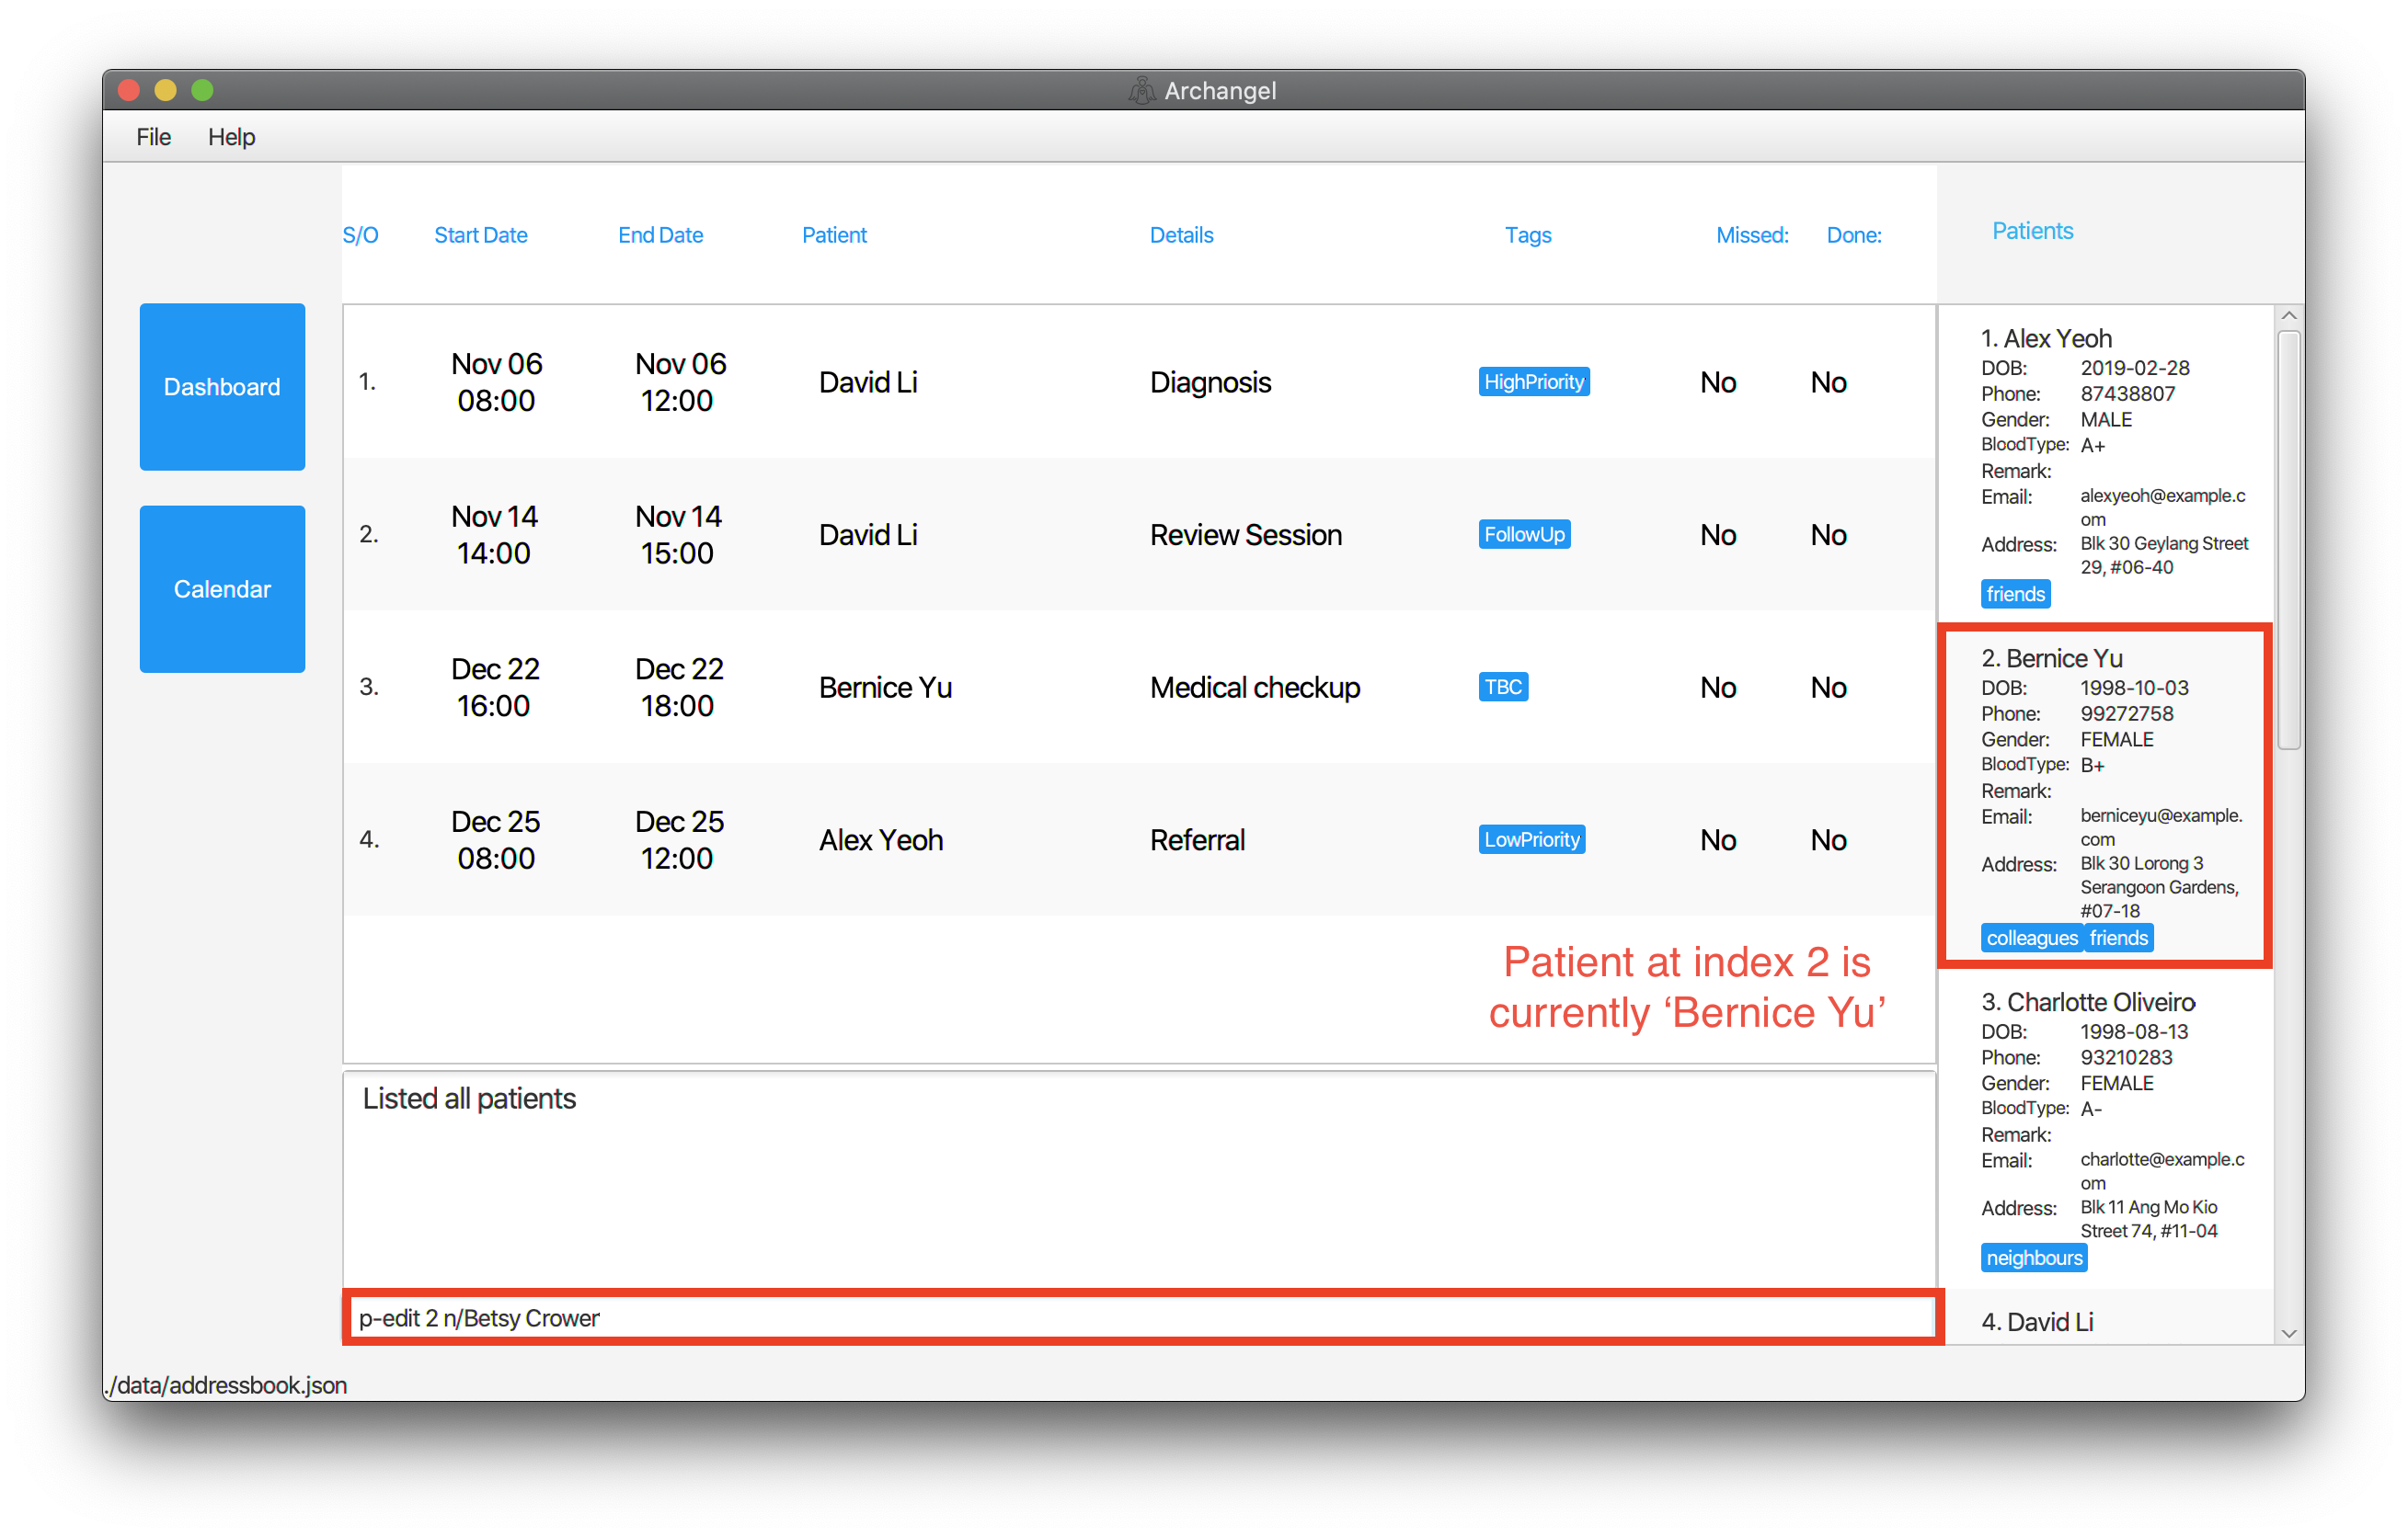Click the ./data/addressbook.json status bar path

[x=226, y=1385]
